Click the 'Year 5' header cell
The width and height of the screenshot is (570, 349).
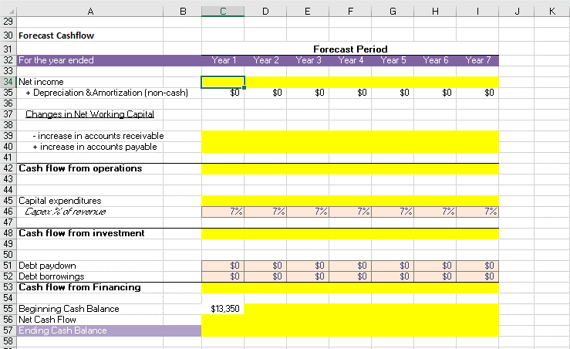click(x=393, y=60)
